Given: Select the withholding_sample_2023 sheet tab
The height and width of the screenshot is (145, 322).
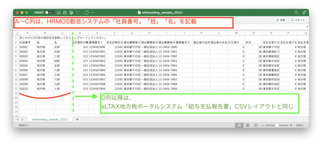Looking at the screenshot, I should tap(50, 120).
